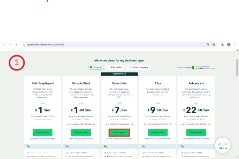
Task: Choose plan for Plus
Action: [157, 132]
